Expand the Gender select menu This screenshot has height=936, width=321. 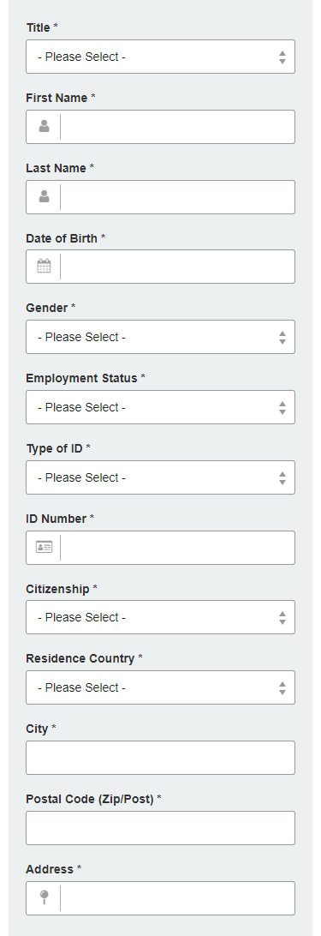click(x=161, y=337)
